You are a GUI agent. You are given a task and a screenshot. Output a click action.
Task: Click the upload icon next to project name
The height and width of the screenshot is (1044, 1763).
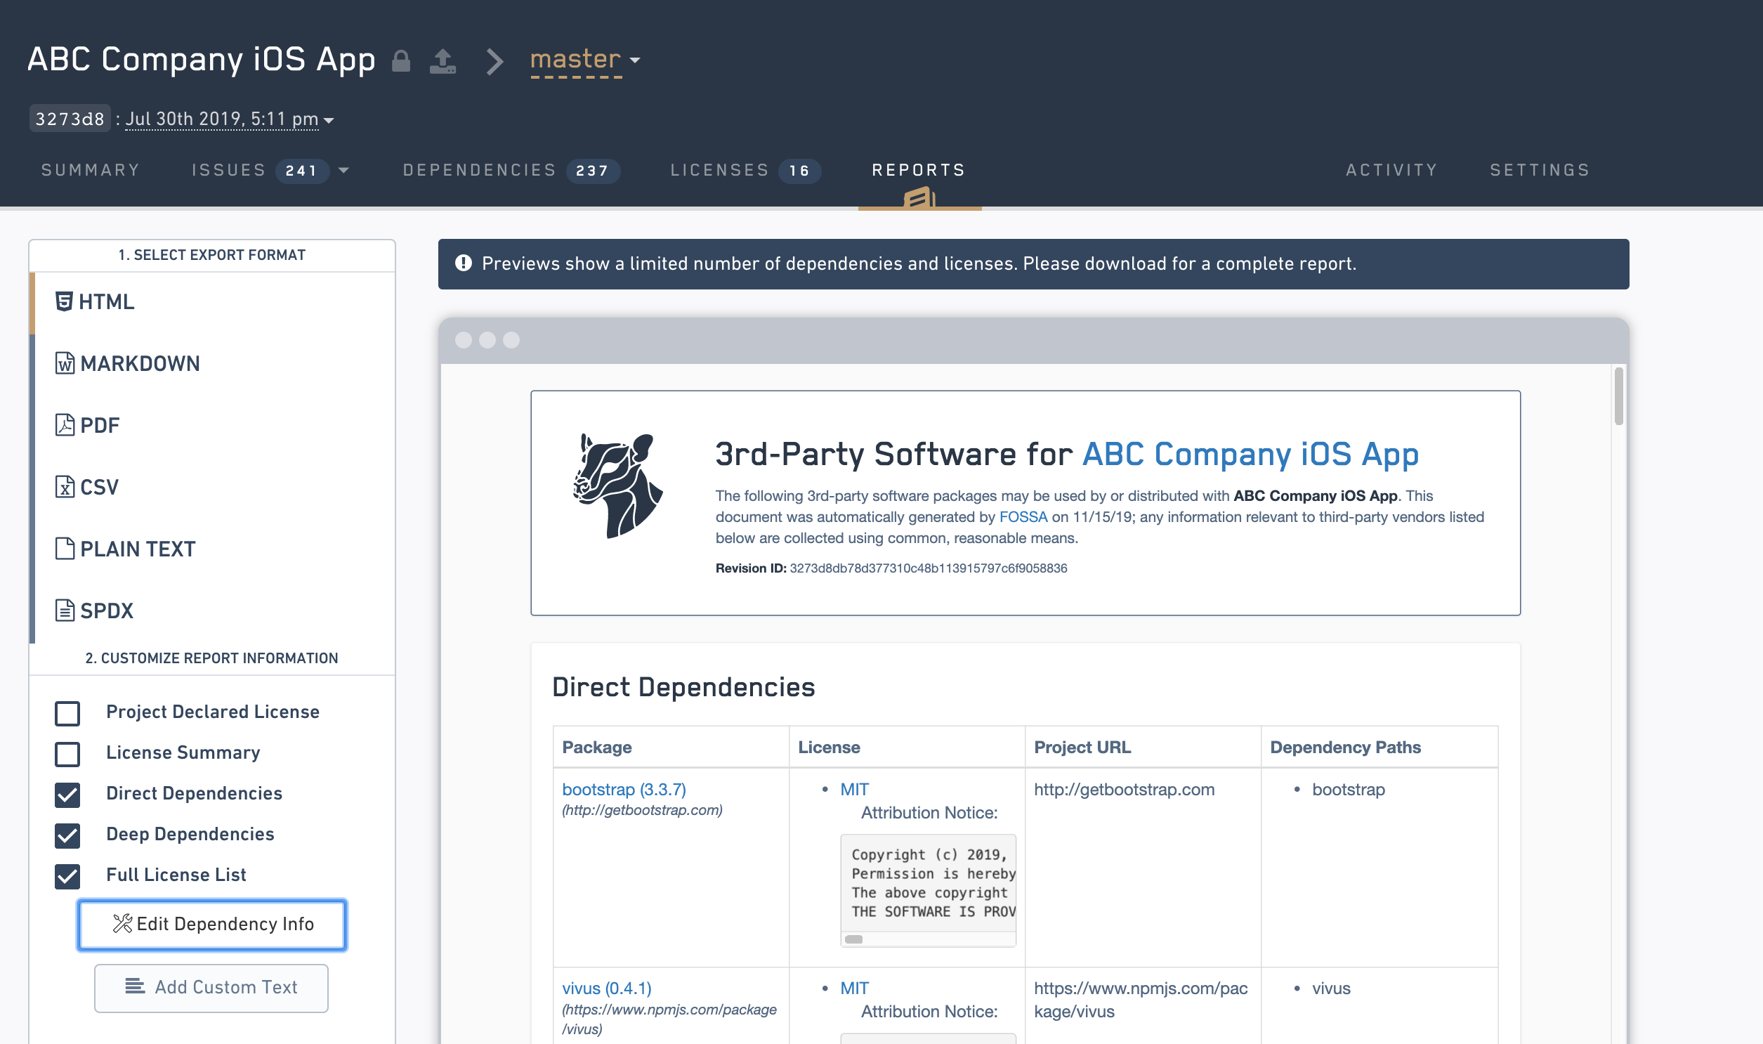[x=443, y=61]
